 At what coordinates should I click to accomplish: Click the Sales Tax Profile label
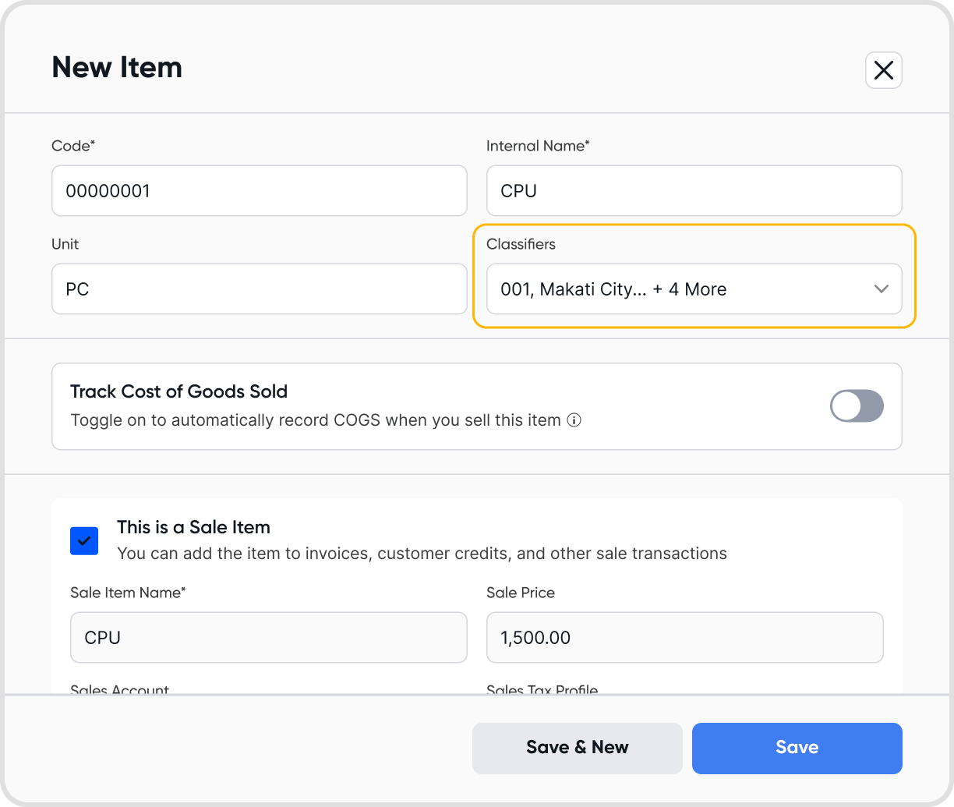coord(542,689)
